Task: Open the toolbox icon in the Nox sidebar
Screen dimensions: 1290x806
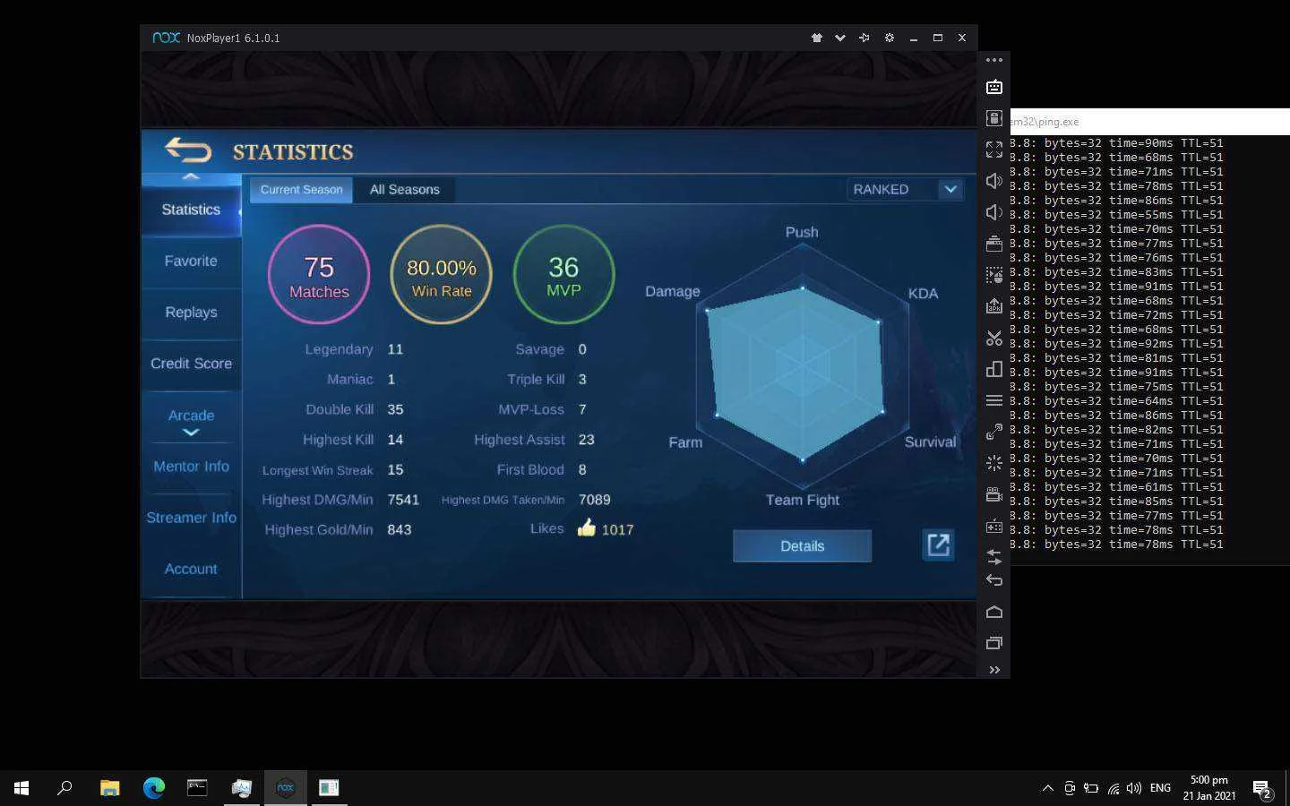Action: click(x=994, y=244)
